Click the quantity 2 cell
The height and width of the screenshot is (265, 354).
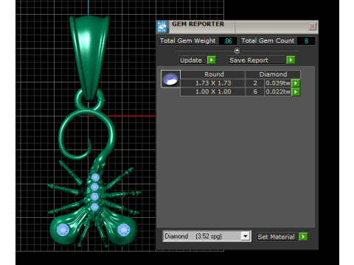[x=255, y=83]
